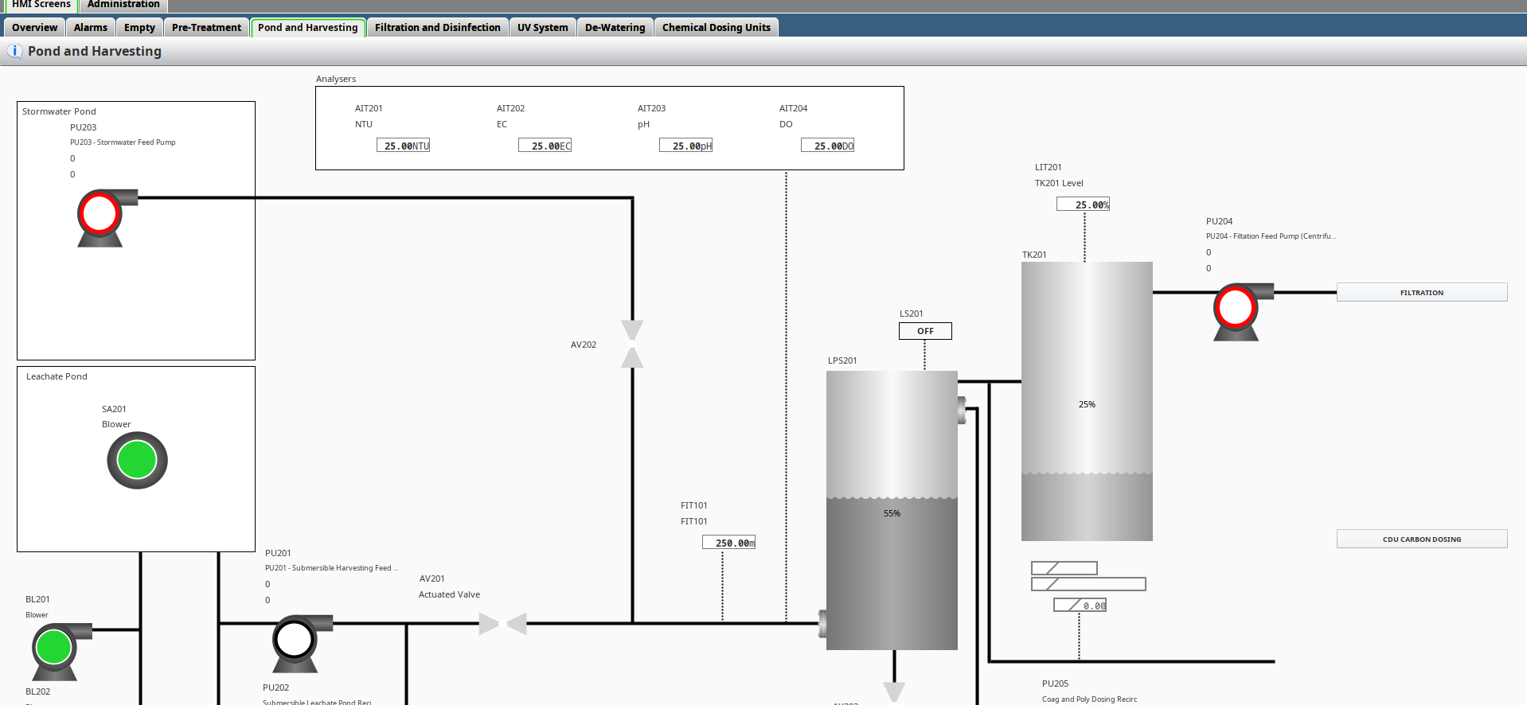Screen dimensions: 1527x705
Task: Click the PU205 label
Action: click(x=1055, y=684)
